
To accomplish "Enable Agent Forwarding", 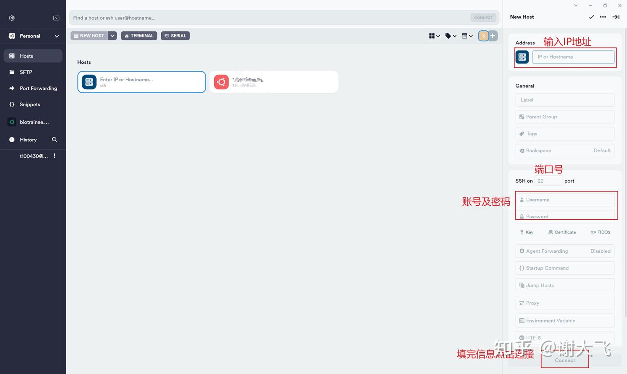I will (565, 251).
